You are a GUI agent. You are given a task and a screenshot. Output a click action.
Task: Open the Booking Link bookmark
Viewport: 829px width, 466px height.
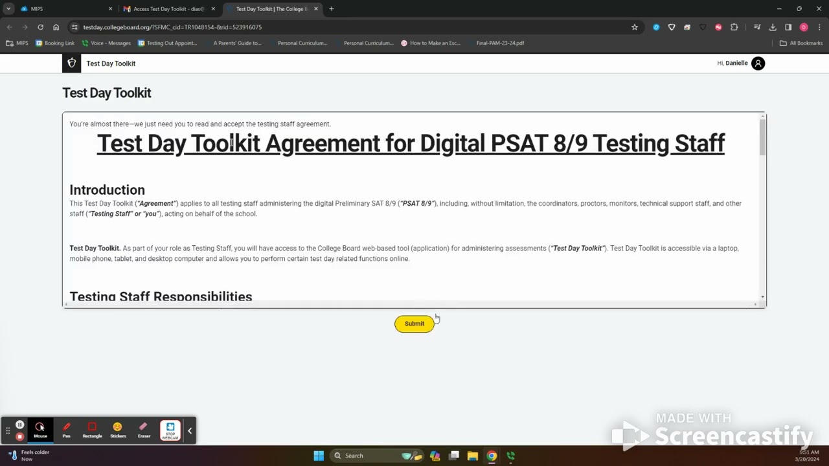click(x=55, y=43)
